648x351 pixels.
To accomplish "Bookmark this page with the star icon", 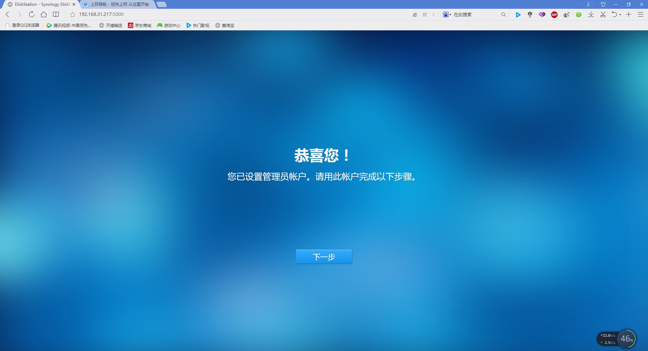I will point(72,15).
